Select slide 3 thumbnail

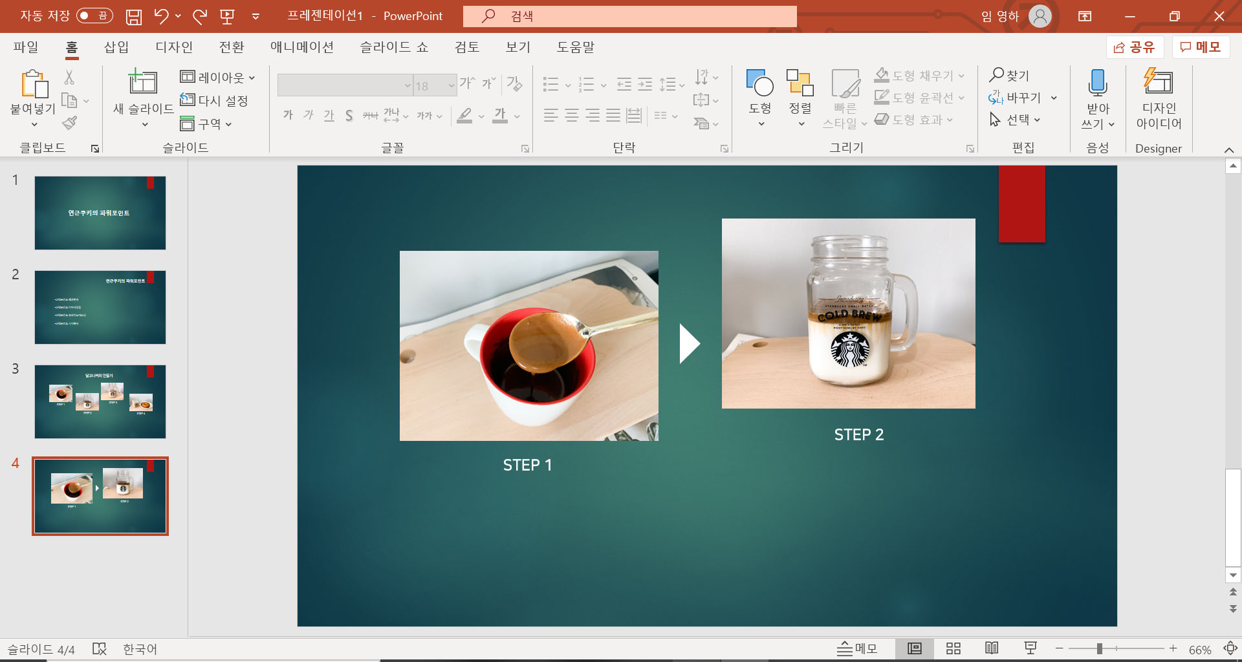[100, 401]
